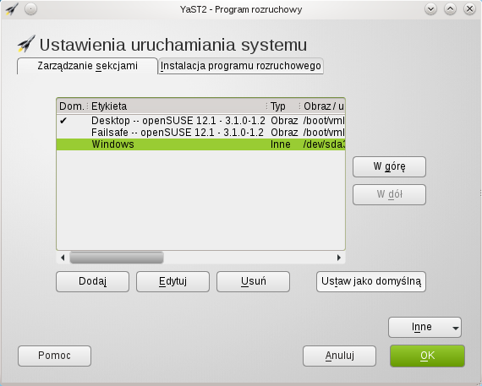Open the Edytuj section editor
This screenshot has height=386, width=482.
point(173,281)
